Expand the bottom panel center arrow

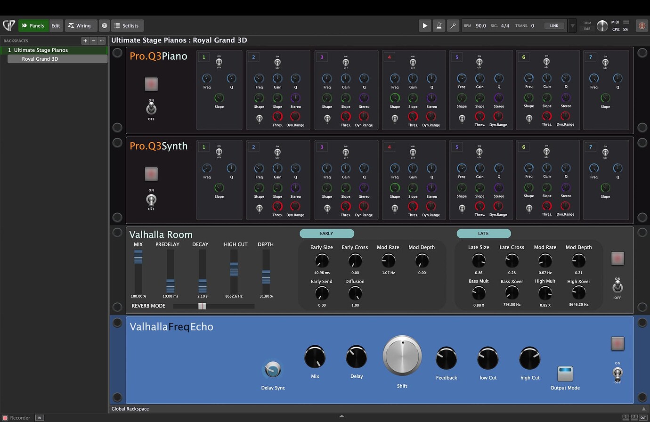342,416
